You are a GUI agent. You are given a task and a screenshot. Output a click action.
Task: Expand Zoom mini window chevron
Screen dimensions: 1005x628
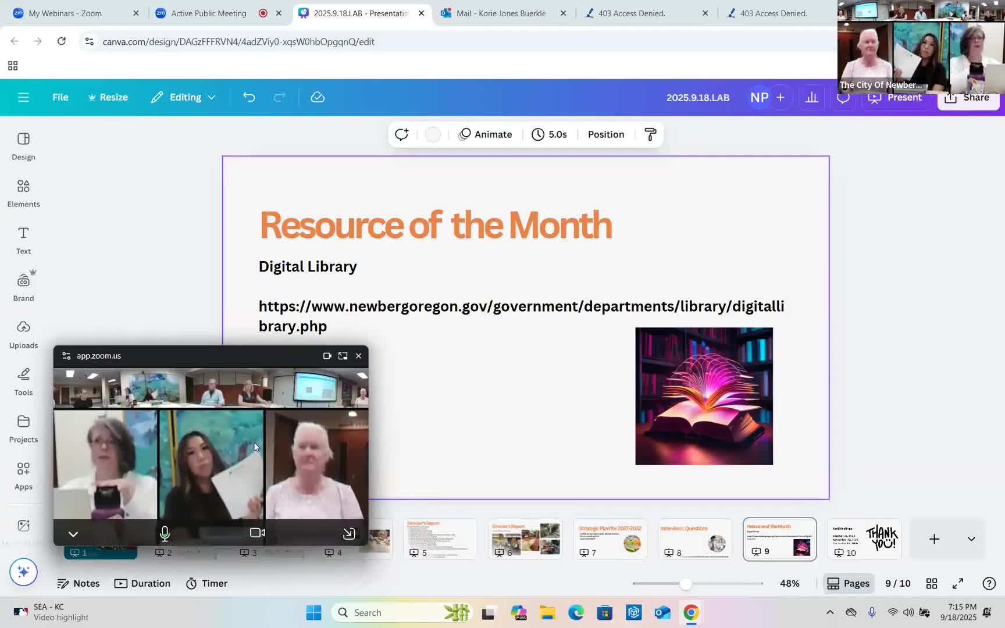tap(73, 534)
